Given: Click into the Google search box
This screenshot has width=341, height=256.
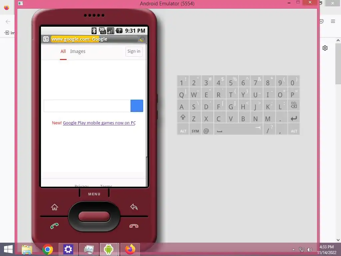Looking at the screenshot, I should tap(87, 106).
